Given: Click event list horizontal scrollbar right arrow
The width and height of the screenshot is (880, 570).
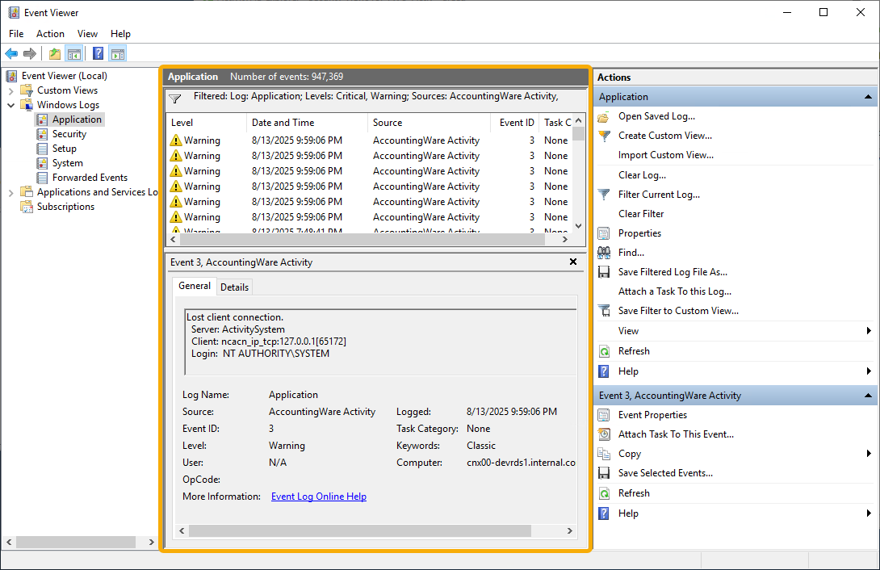Looking at the screenshot, I should coord(564,240).
